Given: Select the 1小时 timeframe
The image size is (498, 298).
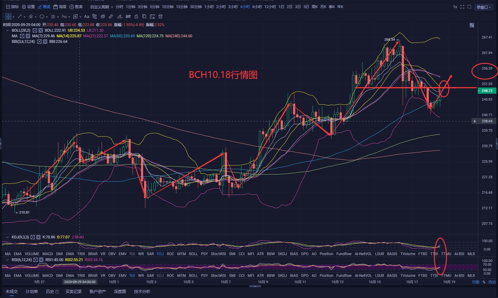Looking at the screenshot, I should [x=209, y=7].
